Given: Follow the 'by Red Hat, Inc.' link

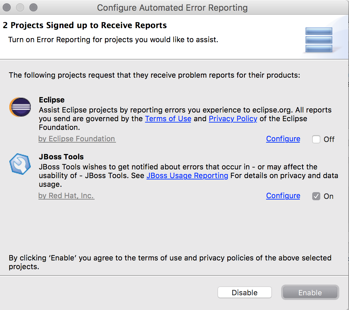Looking at the screenshot, I should click(66, 196).
